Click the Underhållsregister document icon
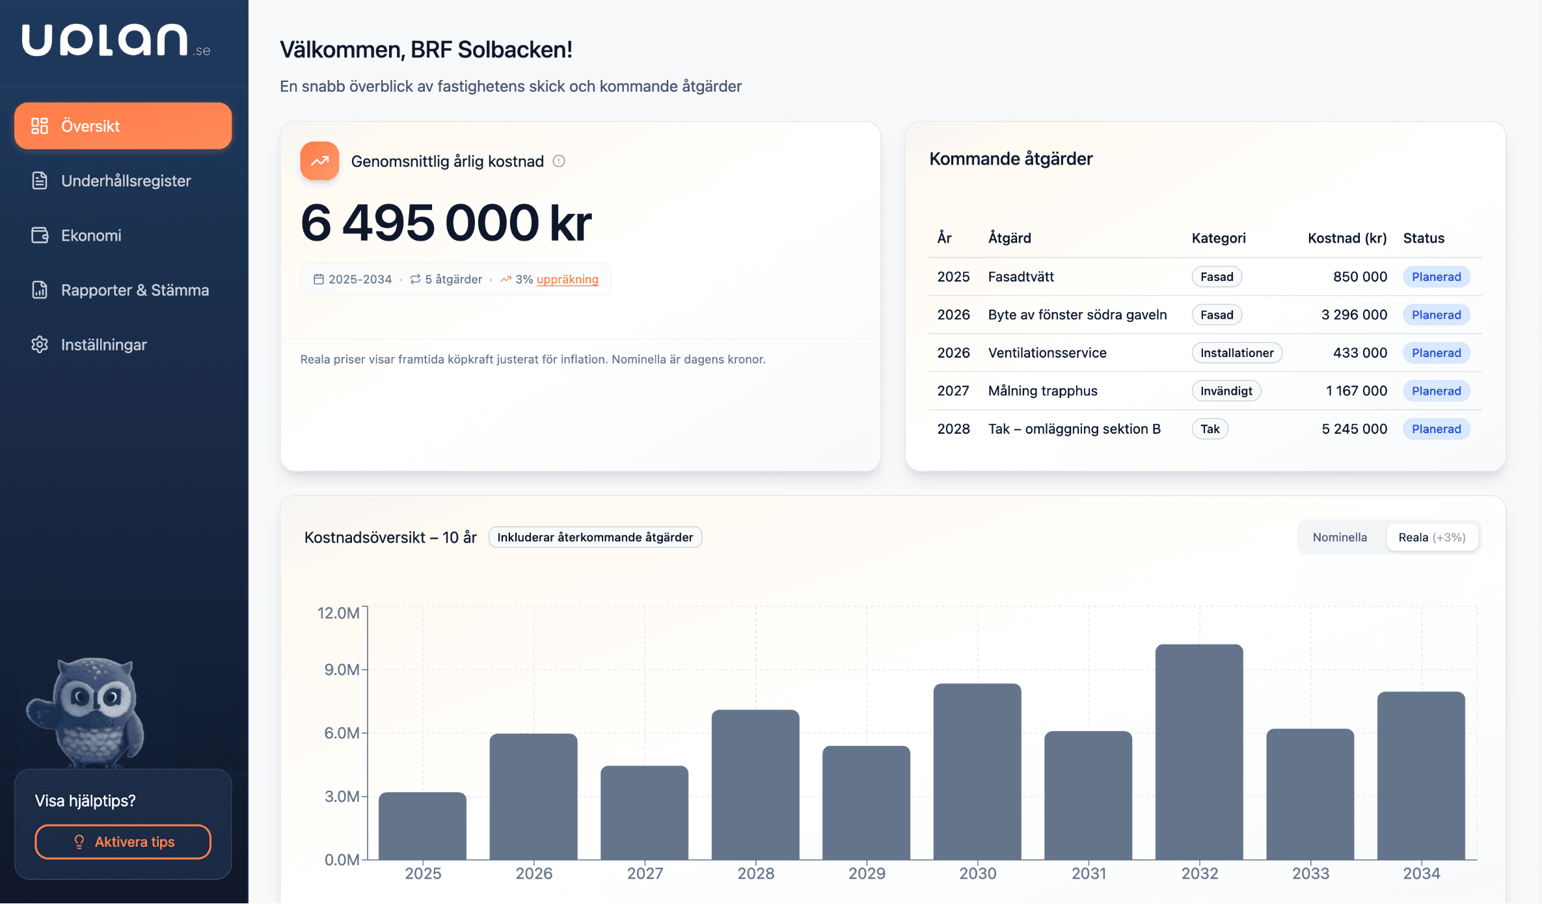Screen dimensions: 1542x904 tap(40, 181)
